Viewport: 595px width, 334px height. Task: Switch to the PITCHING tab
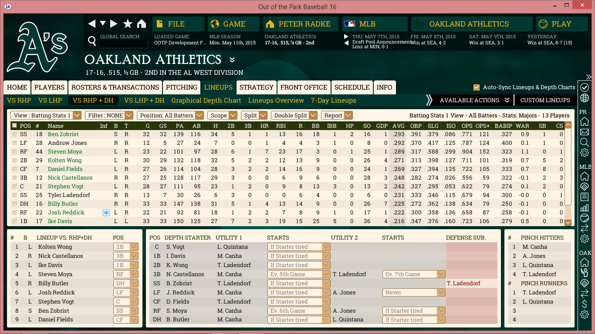pos(182,87)
